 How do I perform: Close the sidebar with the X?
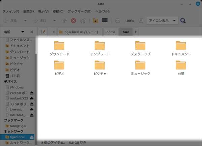(32, 32)
